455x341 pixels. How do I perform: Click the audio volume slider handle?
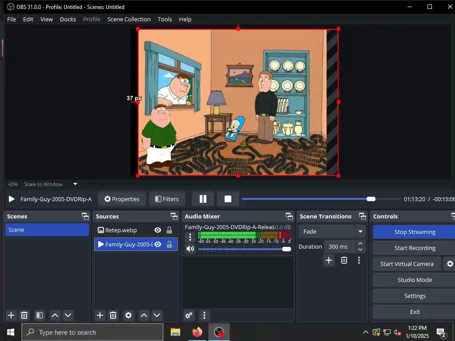click(x=287, y=249)
